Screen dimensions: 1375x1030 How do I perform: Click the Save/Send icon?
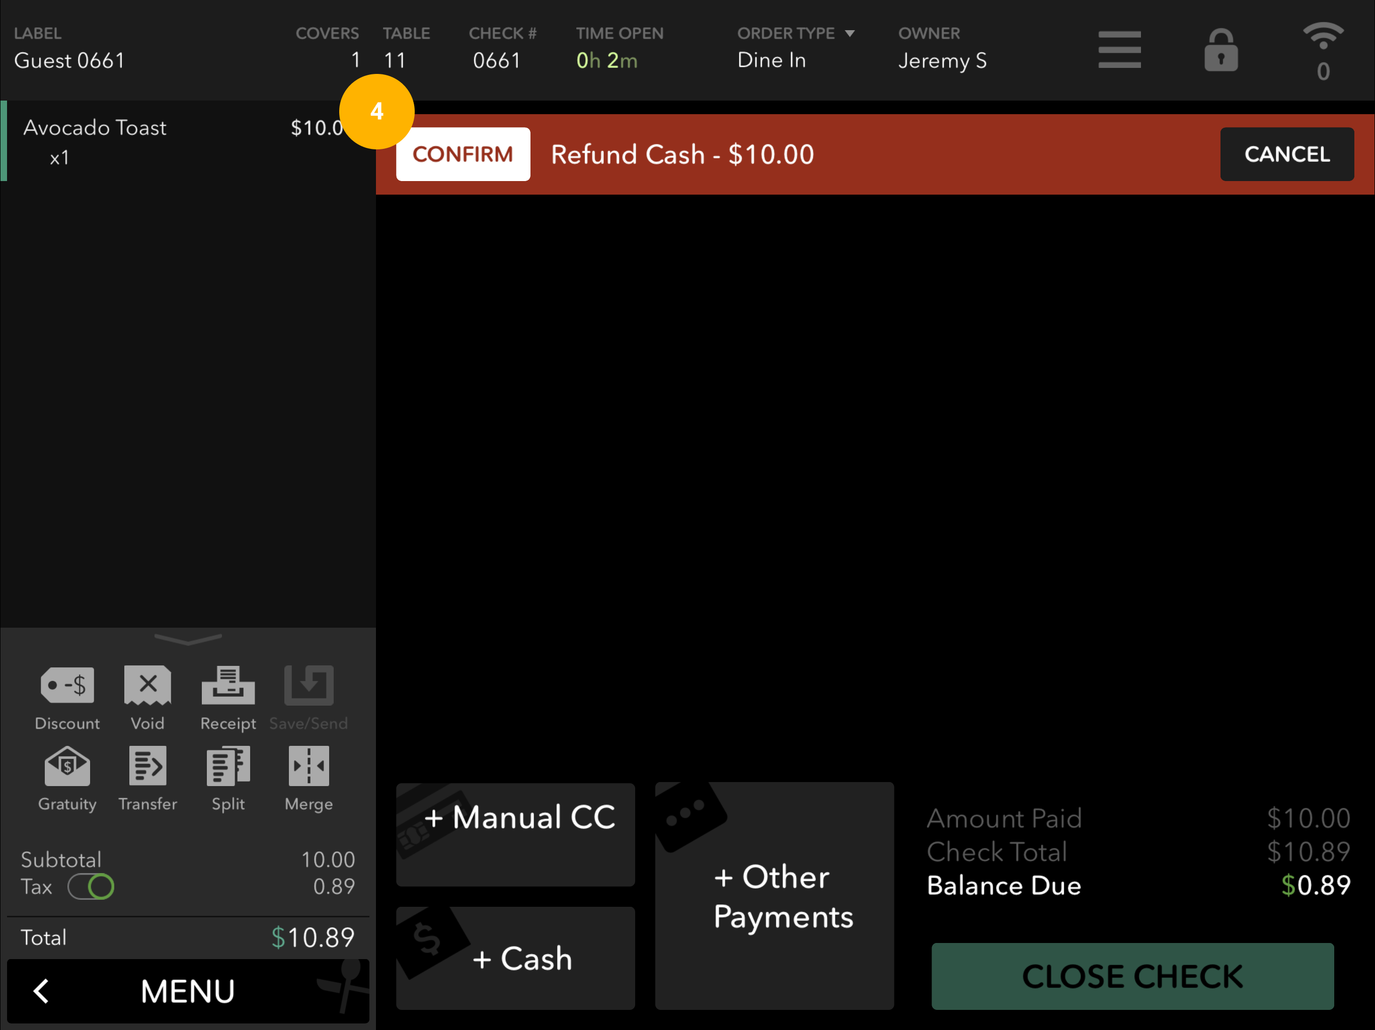pos(309,685)
